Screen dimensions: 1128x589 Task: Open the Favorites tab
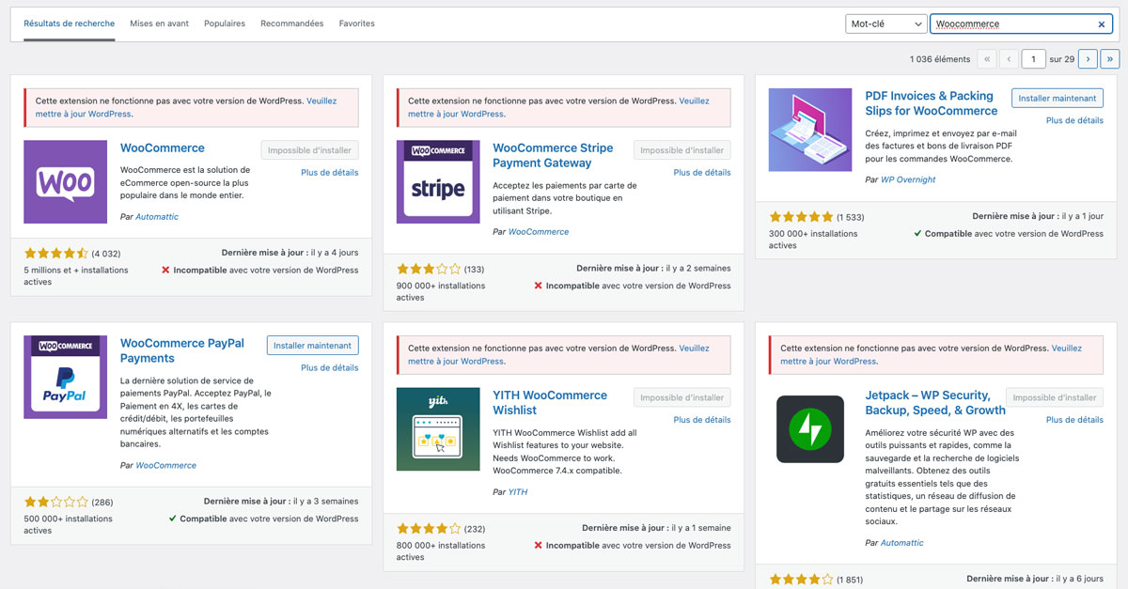coord(356,23)
